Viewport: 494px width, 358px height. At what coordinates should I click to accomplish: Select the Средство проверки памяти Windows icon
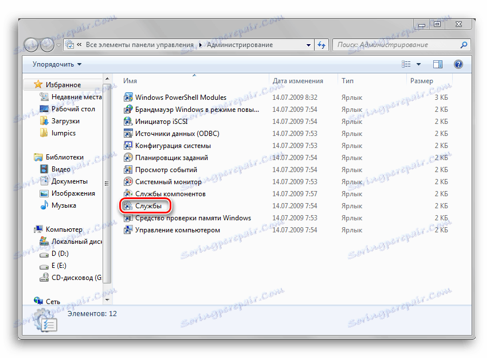[x=128, y=218]
